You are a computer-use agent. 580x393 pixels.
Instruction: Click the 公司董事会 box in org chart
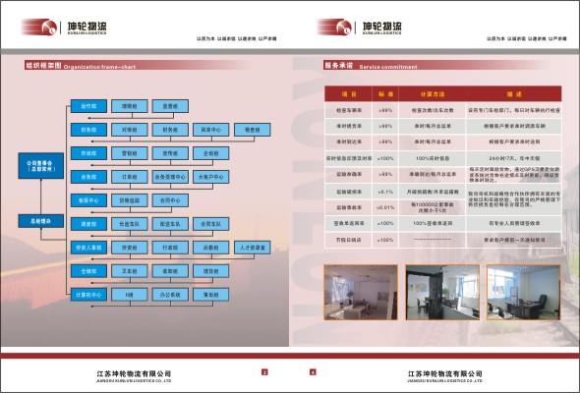pos(41,166)
